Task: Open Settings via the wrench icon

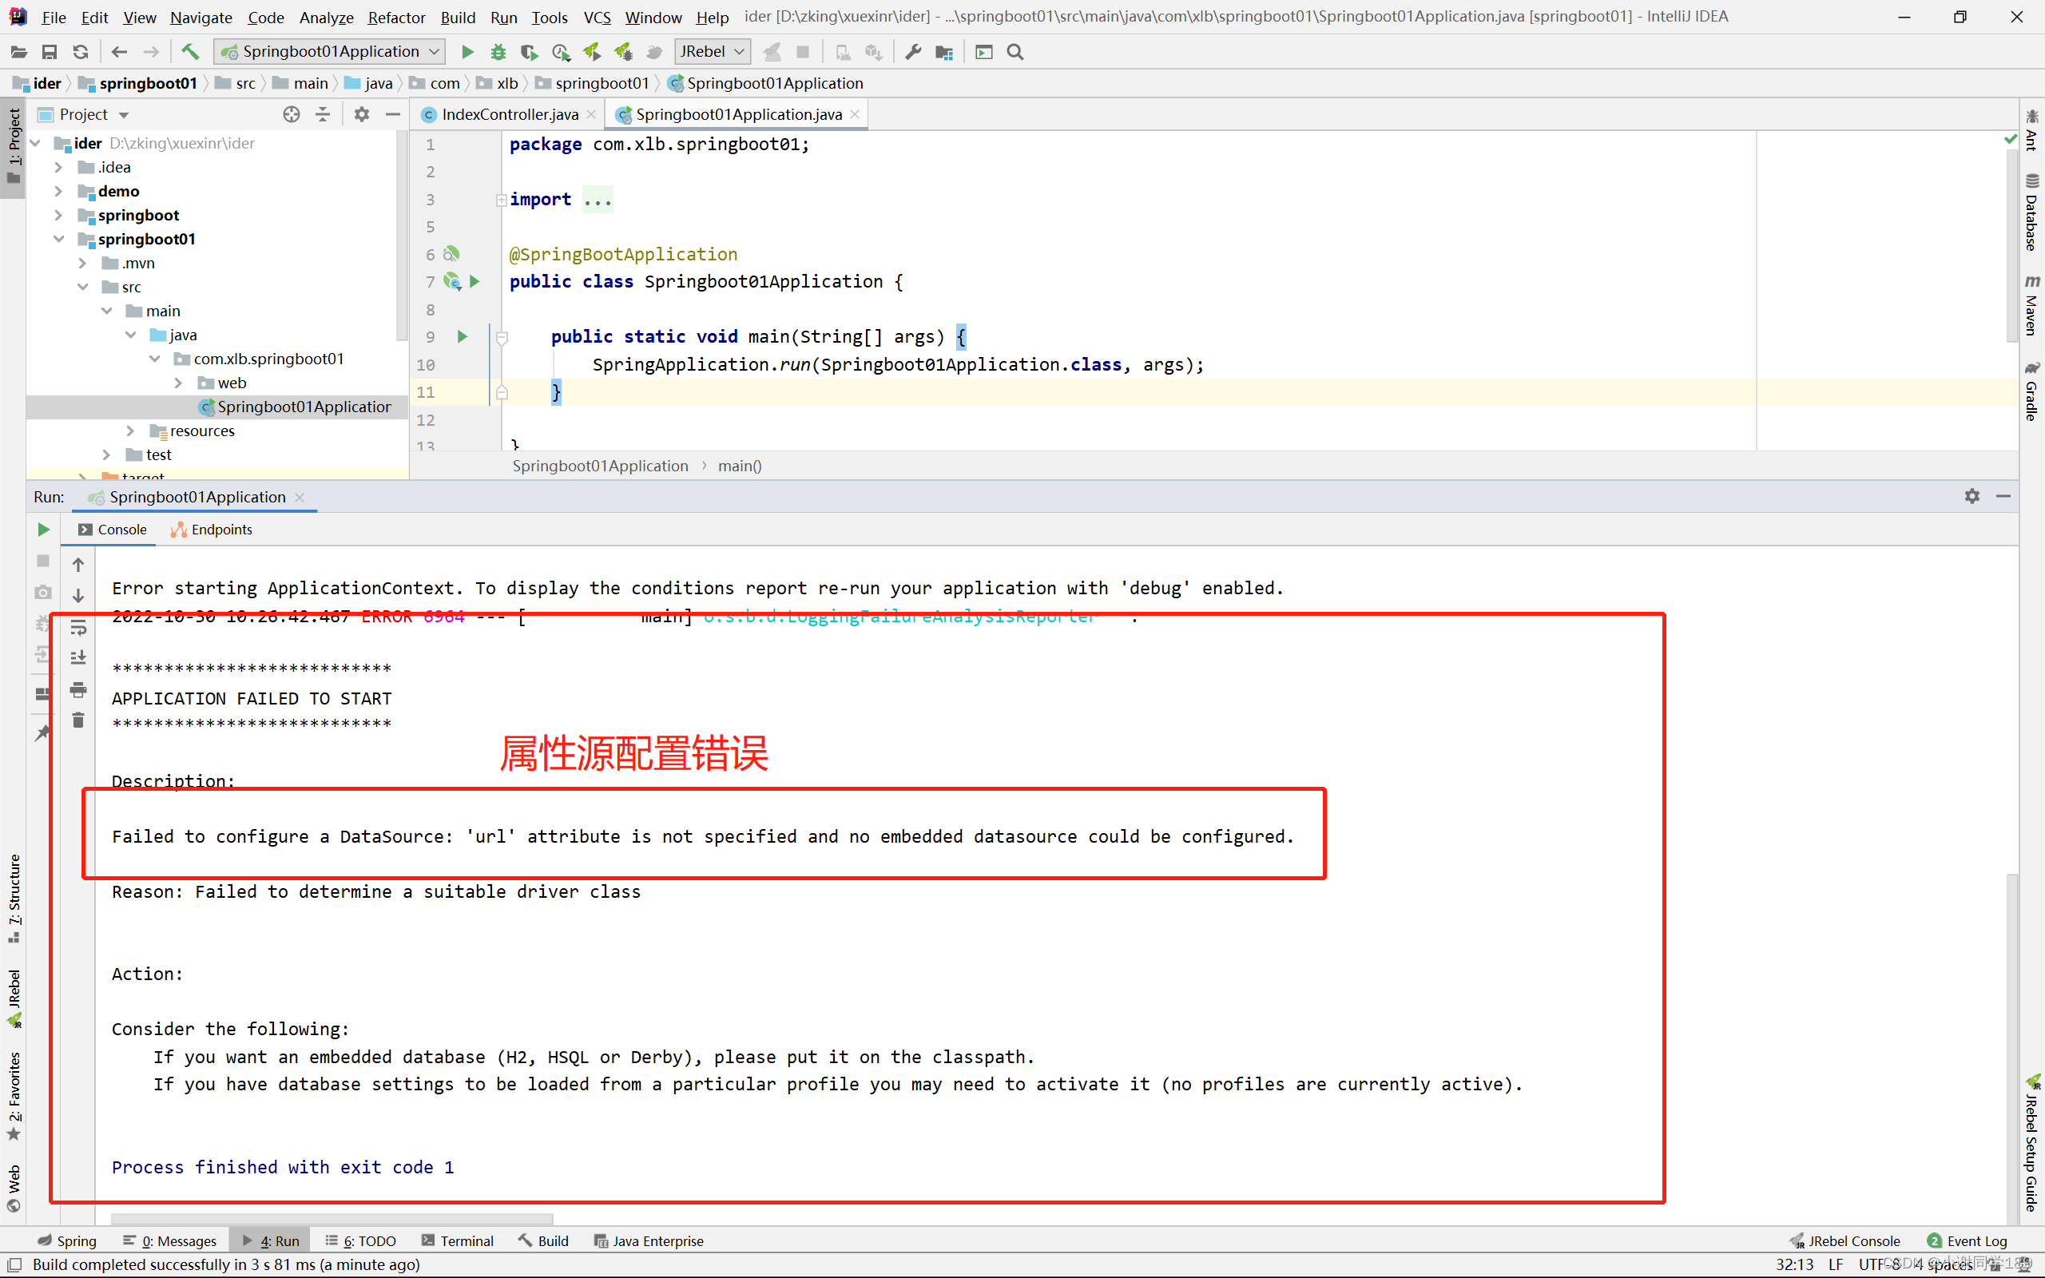Action: tap(912, 52)
